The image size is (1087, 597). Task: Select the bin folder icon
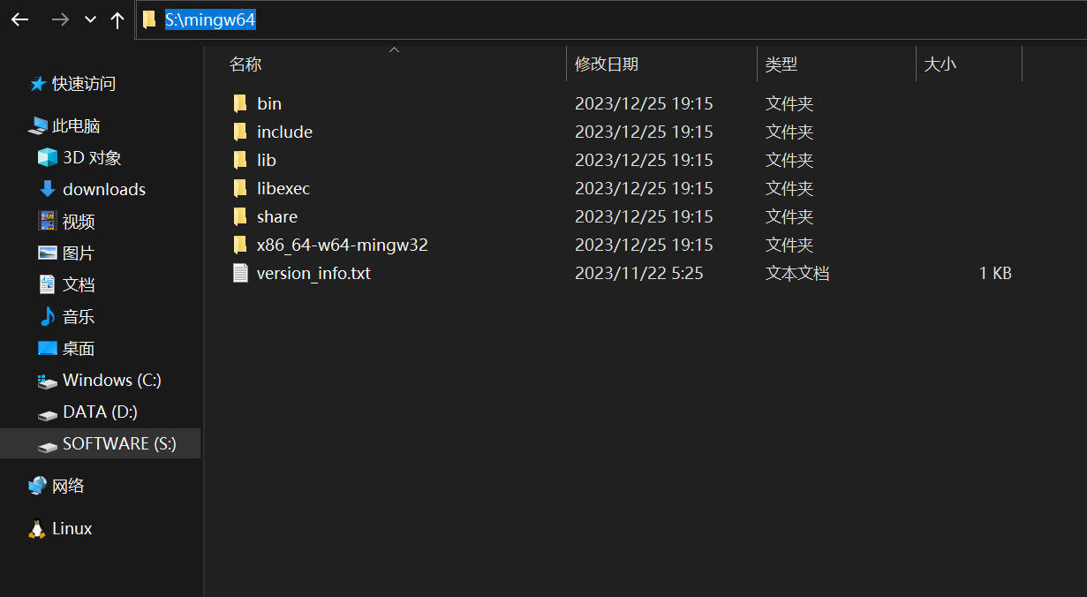(240, 103)
